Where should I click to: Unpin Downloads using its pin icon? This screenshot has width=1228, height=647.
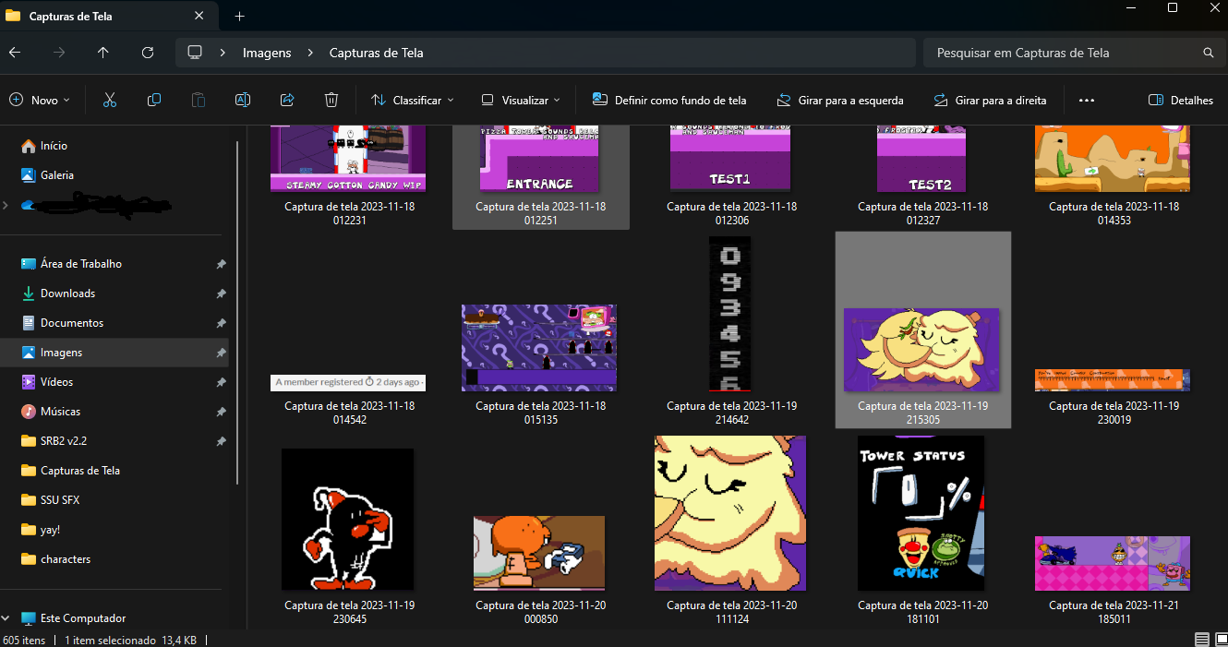pos(221,294)
